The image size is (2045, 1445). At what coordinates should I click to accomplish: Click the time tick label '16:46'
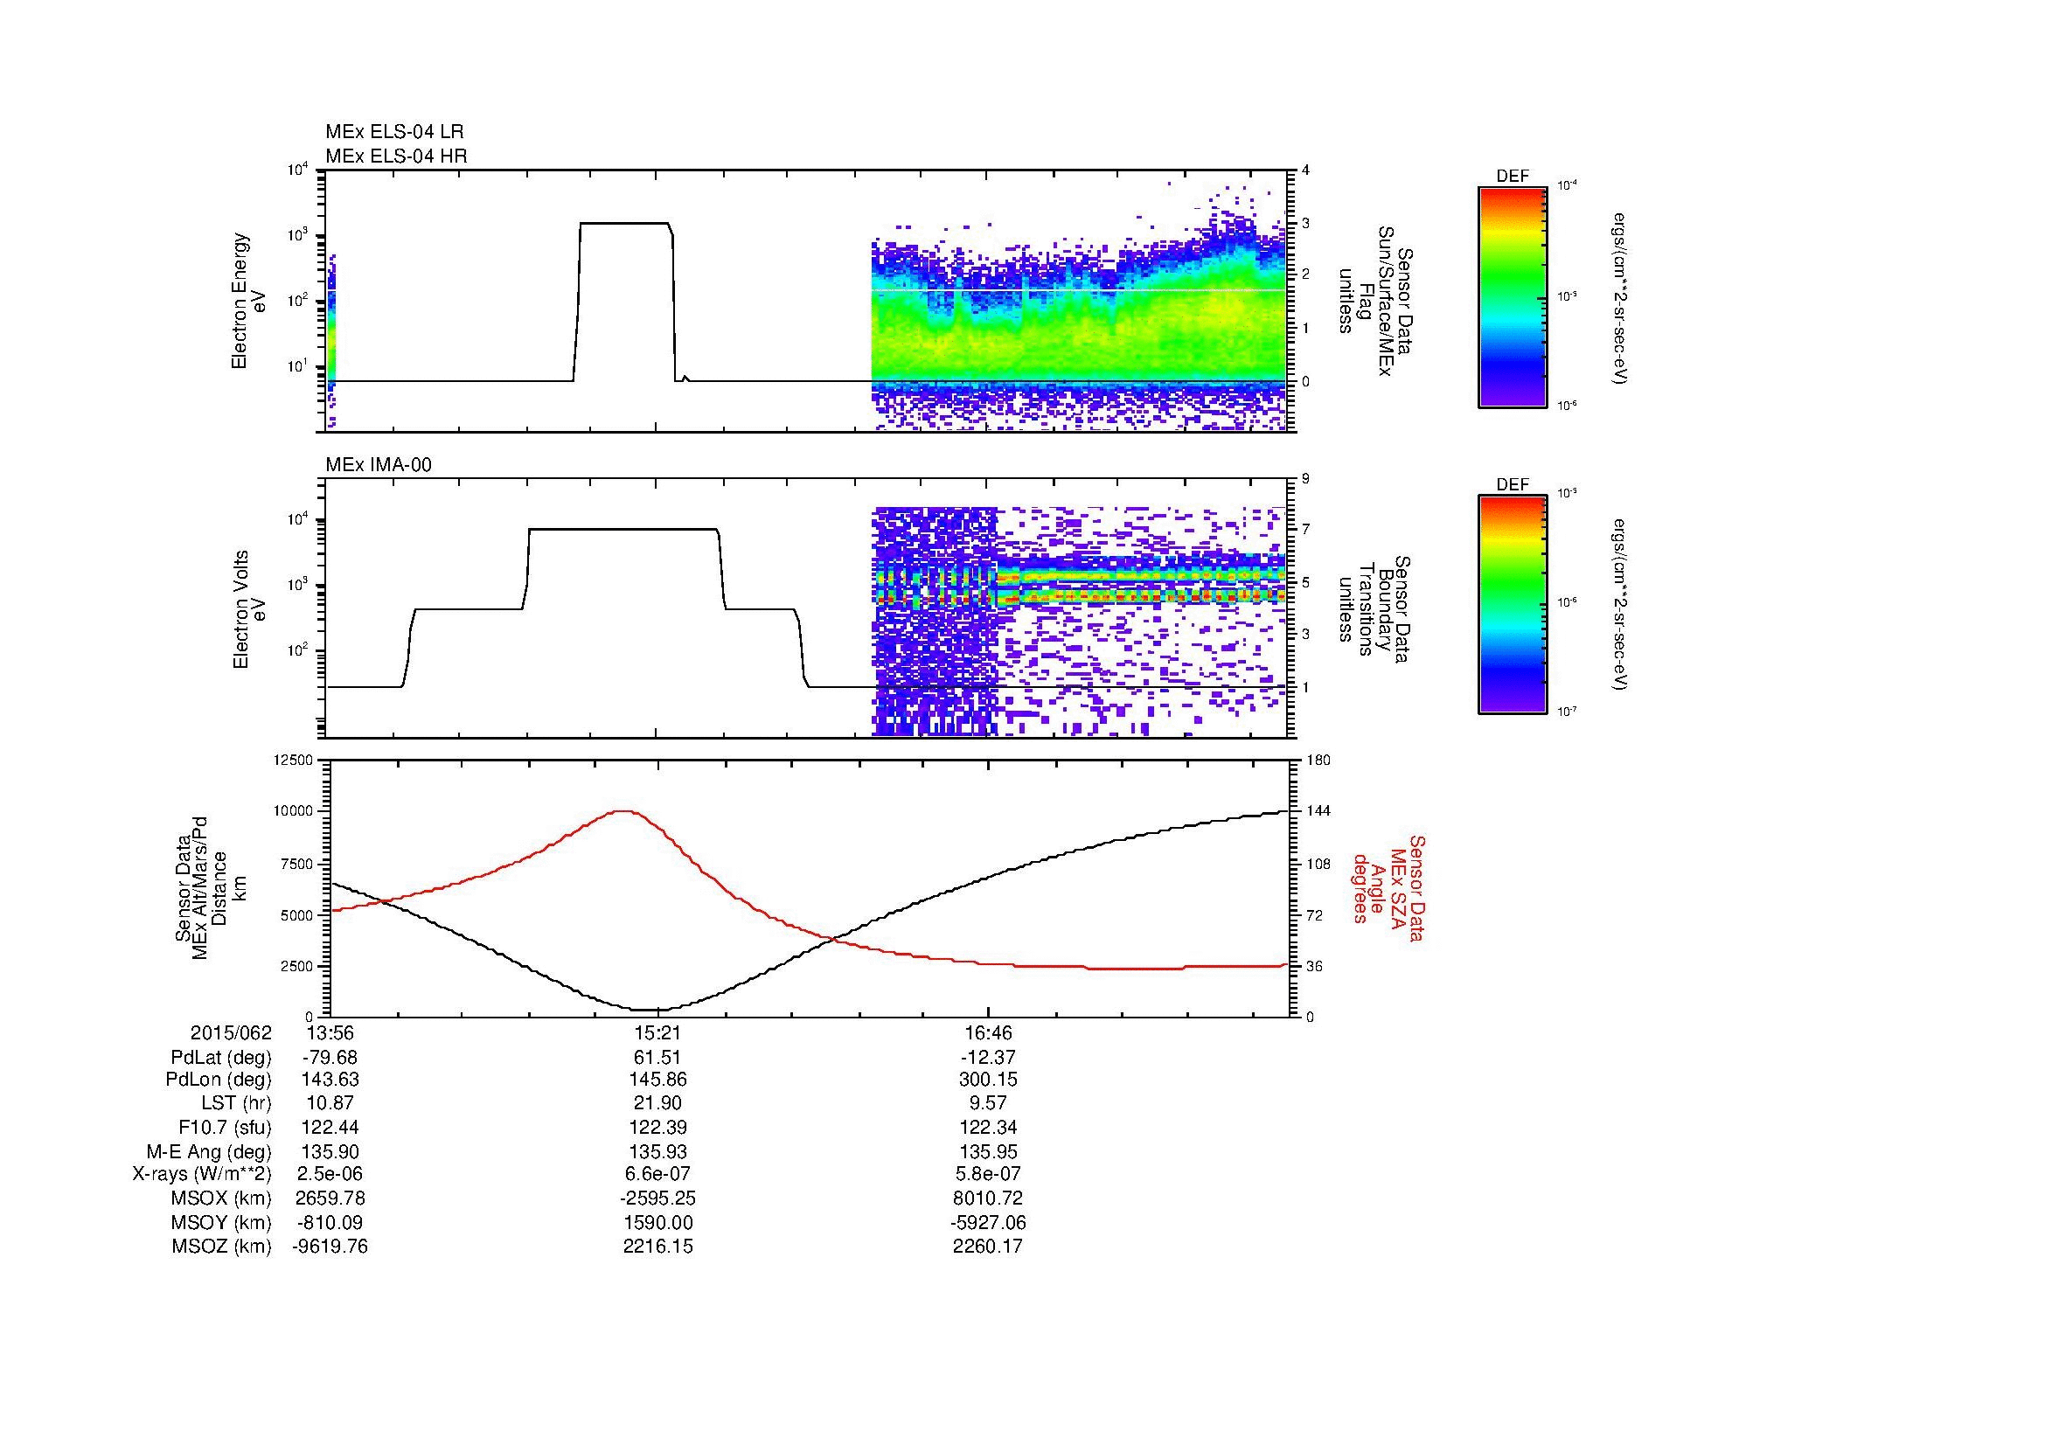[988, 1032]
